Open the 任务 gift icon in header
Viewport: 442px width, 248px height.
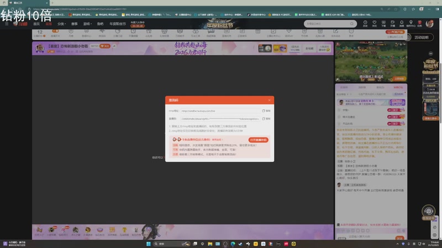click(x=420, y=24)
